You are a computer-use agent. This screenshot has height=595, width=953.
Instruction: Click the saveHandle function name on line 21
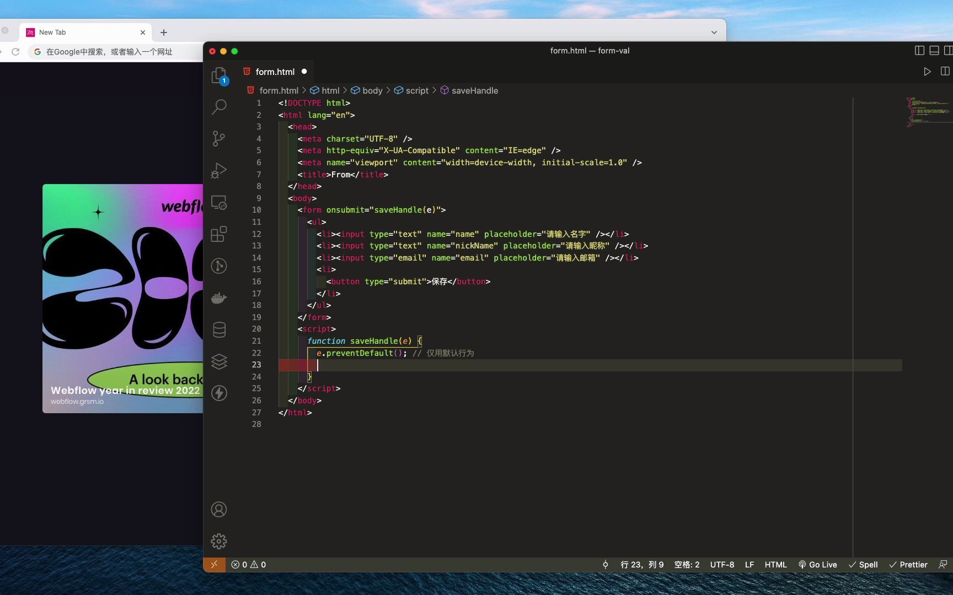click(374, 341)
